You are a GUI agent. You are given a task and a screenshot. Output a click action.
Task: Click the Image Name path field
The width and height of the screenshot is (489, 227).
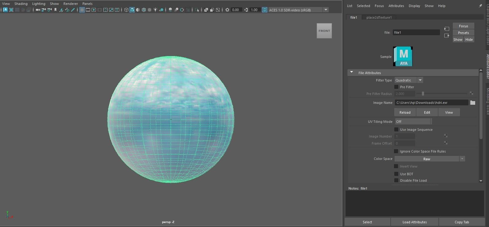pos(431,103)
